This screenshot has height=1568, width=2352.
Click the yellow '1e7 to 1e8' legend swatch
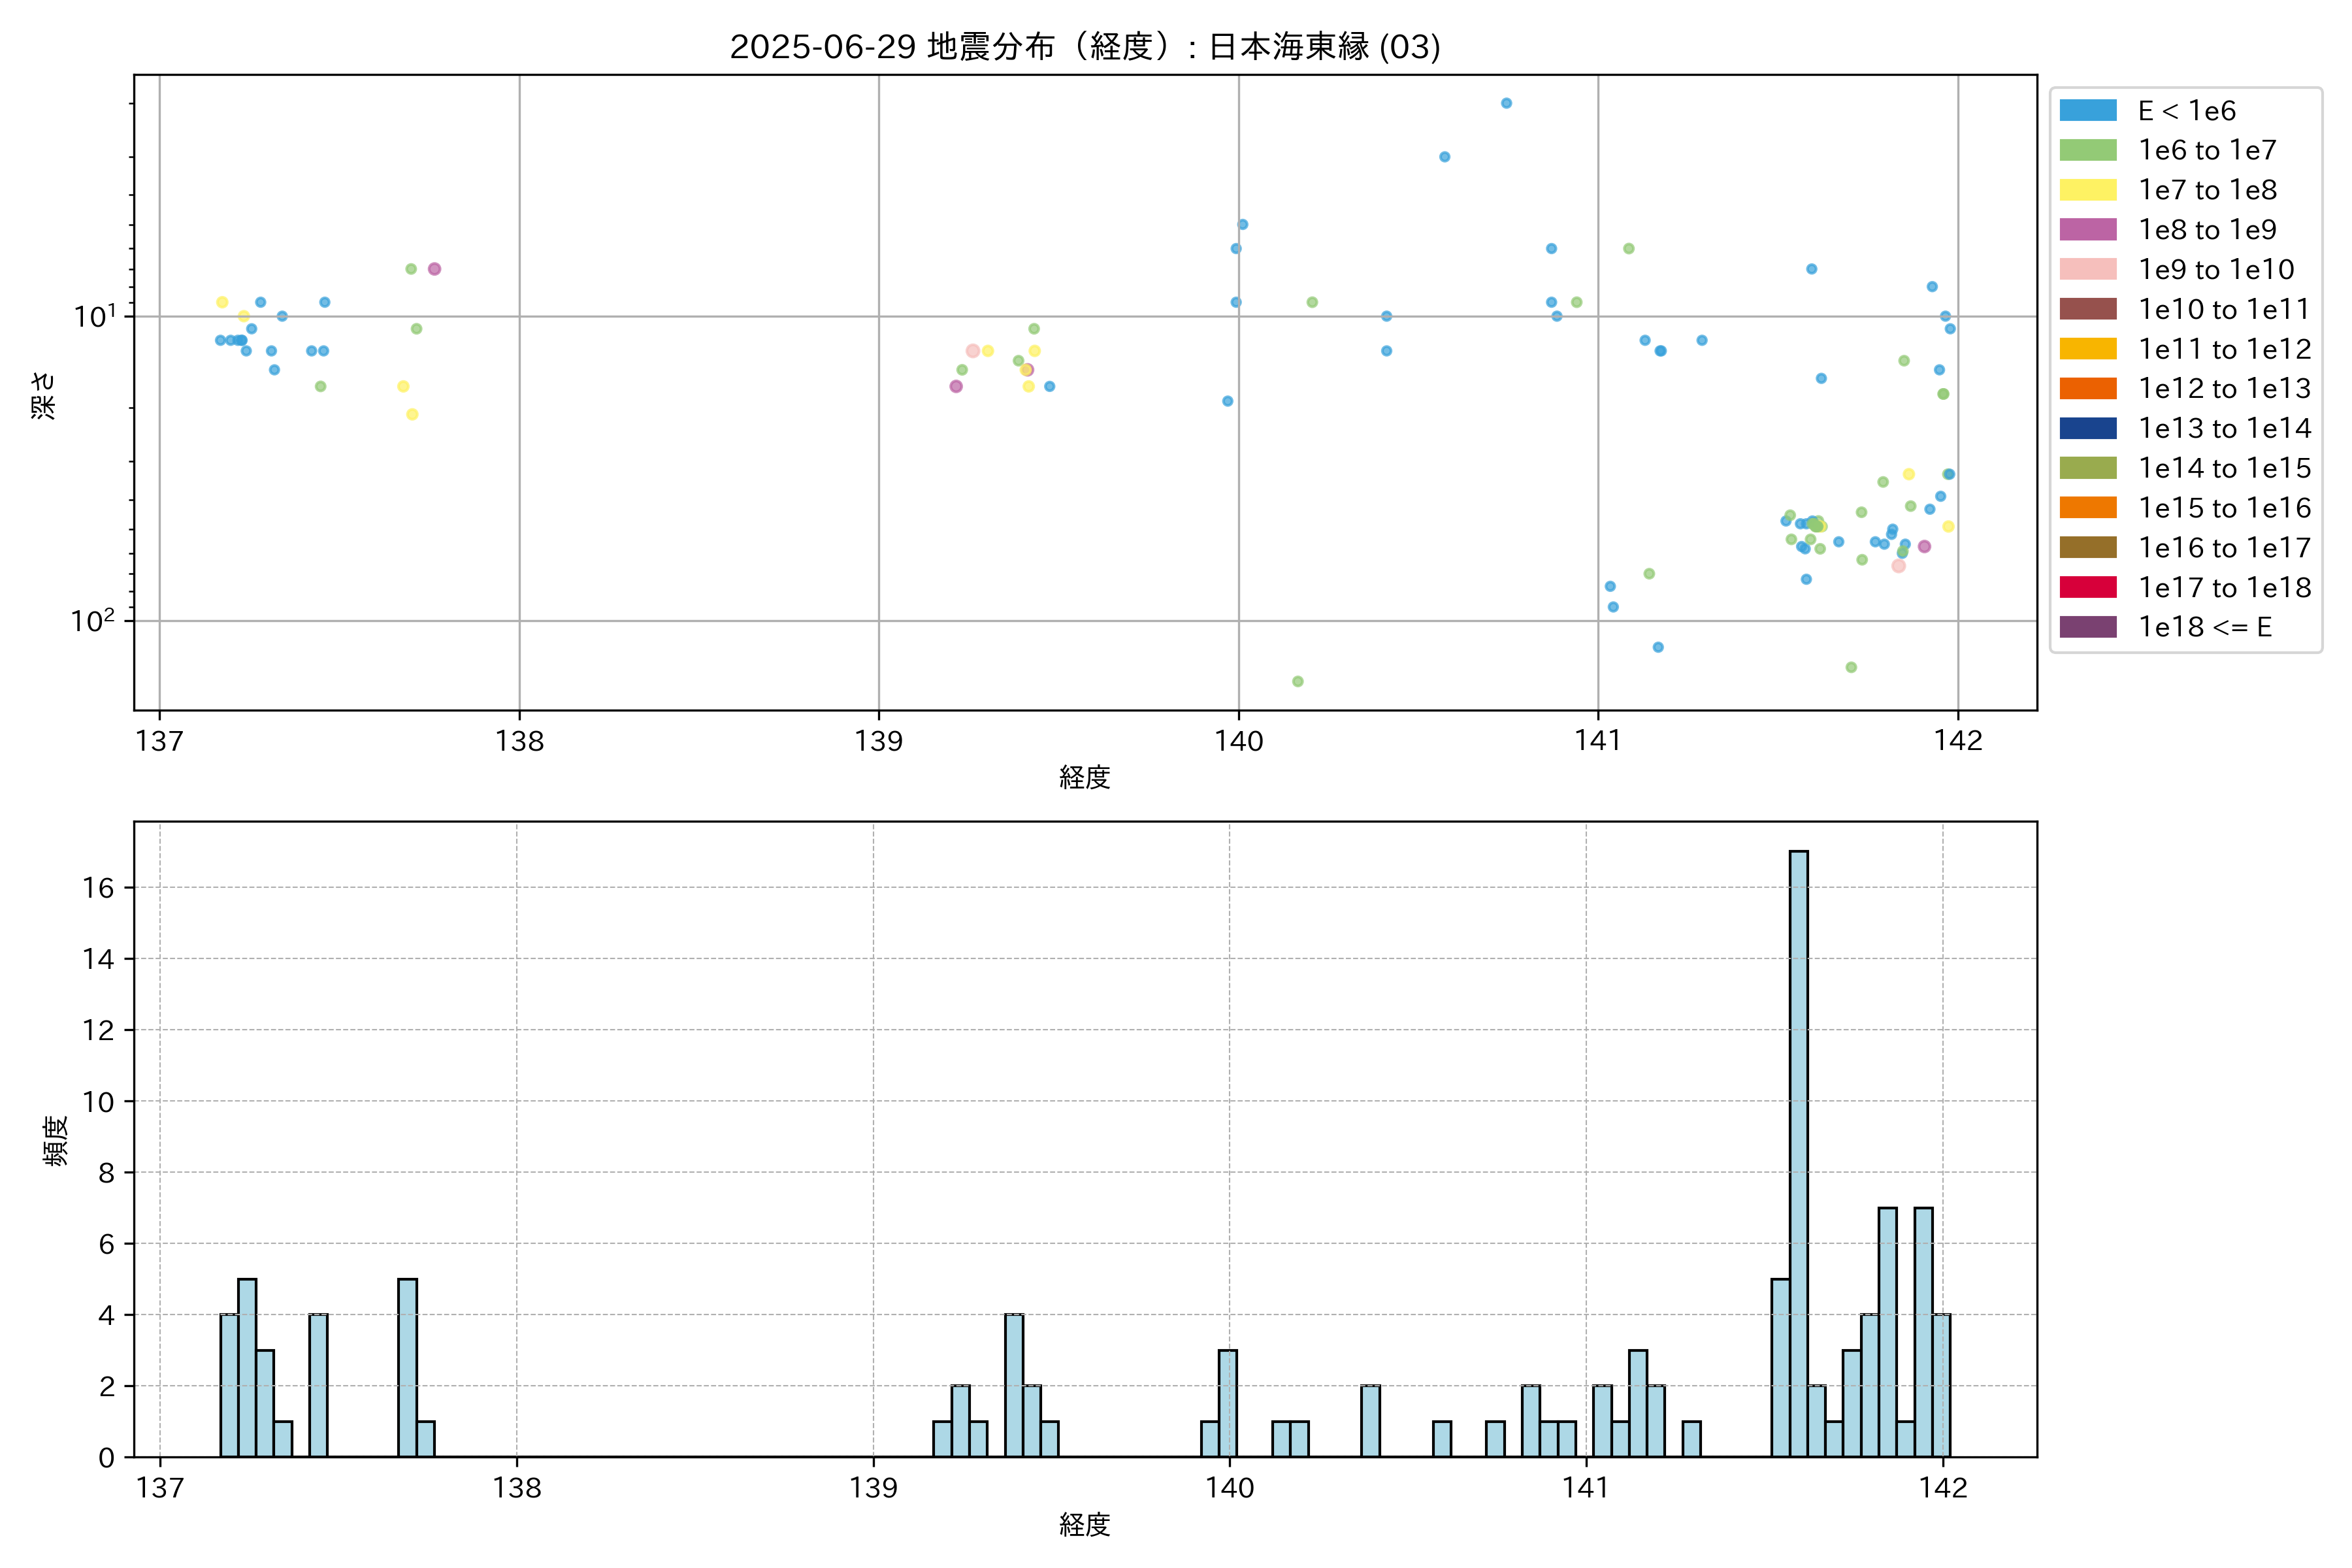pyautogui.click(x=2088, y=190)
